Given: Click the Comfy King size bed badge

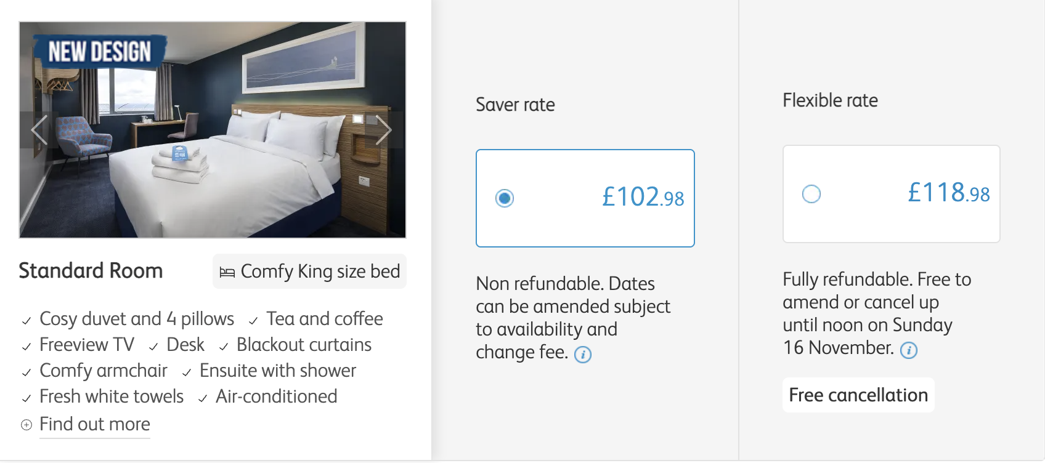Looking at the screenshot, I should pyautogui.click(x=309, y=272).
